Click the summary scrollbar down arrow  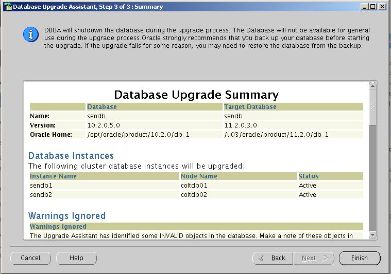point(372,235)
